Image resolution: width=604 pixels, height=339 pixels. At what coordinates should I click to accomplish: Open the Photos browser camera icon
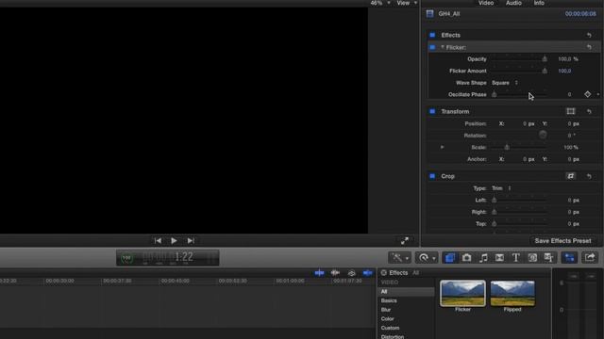466,257
